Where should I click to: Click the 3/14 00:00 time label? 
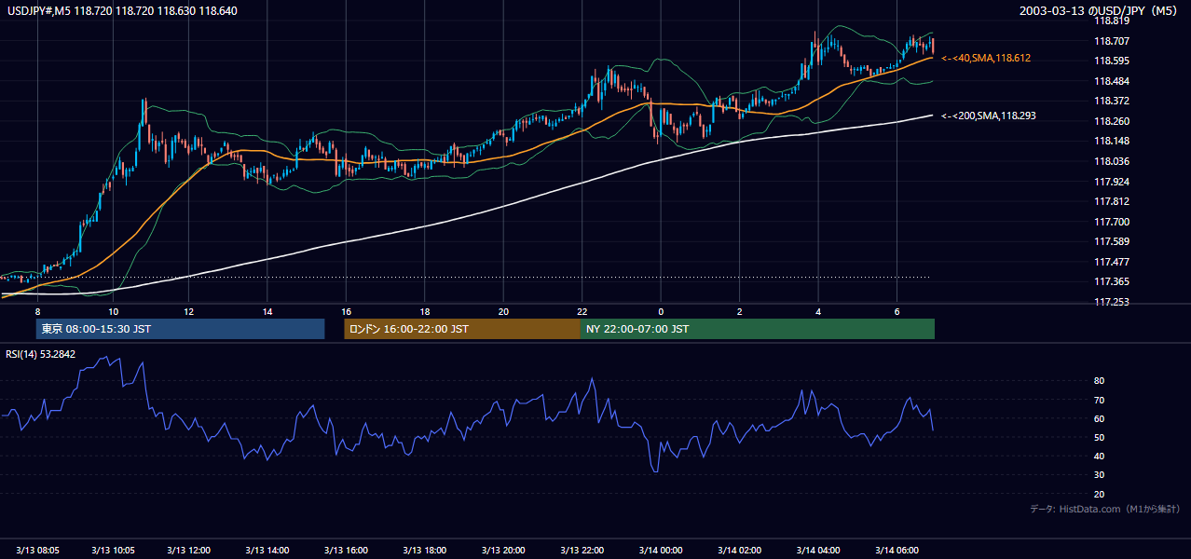coord(662,551)
